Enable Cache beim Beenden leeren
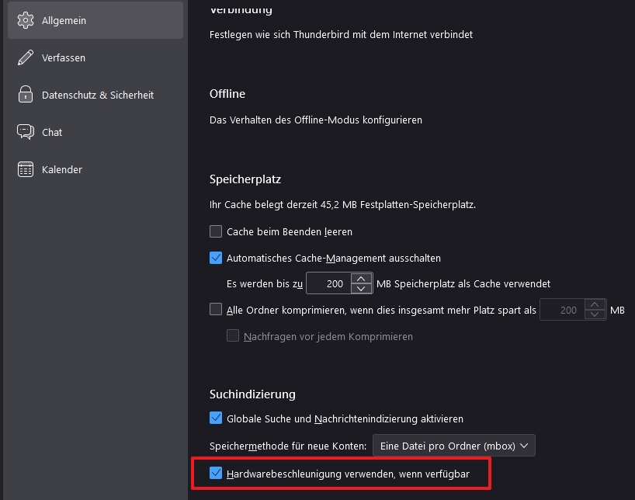 (x=216, y=231)
